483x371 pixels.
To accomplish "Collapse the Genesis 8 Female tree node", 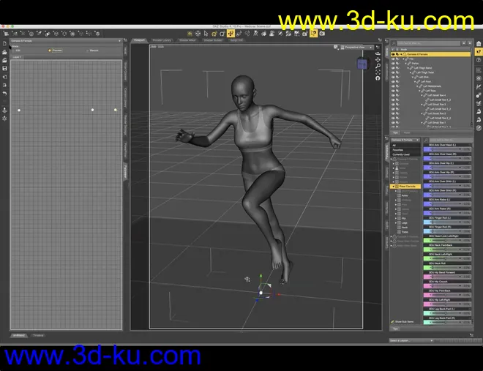I will (400, 54).
